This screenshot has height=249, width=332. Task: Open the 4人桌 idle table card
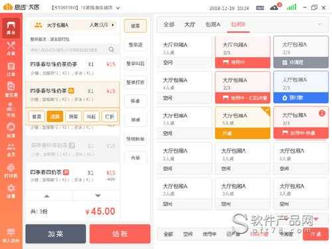click(x=184, y=87)
